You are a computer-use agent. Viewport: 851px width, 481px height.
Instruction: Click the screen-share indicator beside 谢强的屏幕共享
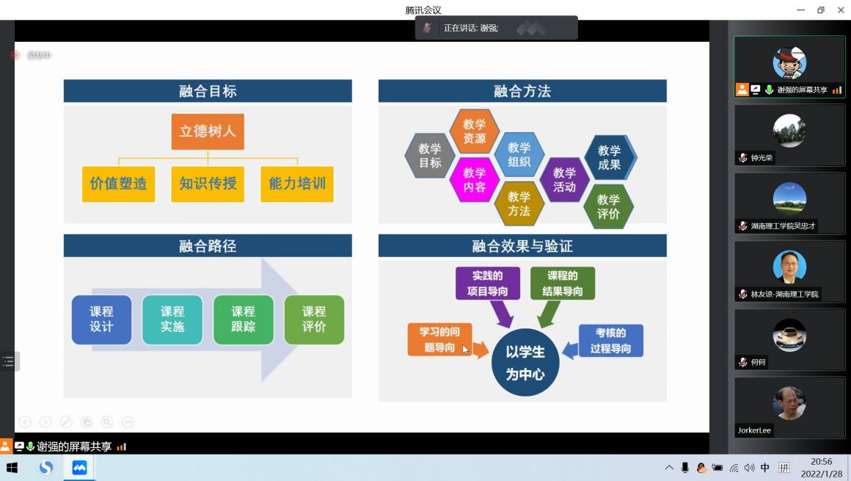(20, 446)
